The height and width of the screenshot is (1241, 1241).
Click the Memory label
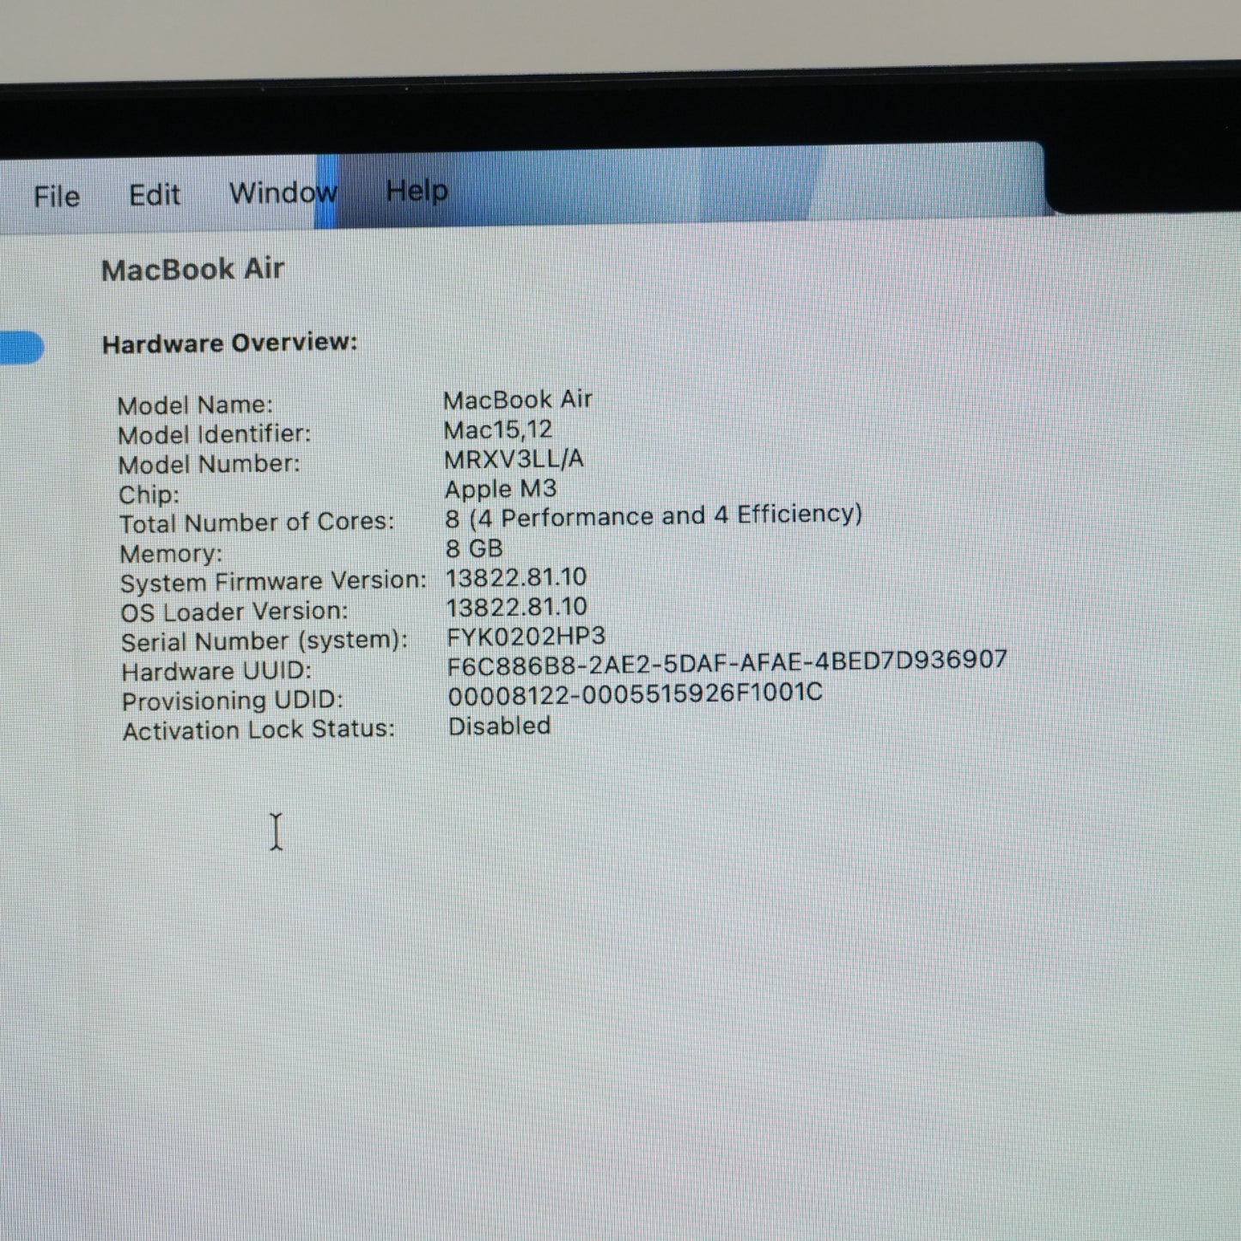171,554
